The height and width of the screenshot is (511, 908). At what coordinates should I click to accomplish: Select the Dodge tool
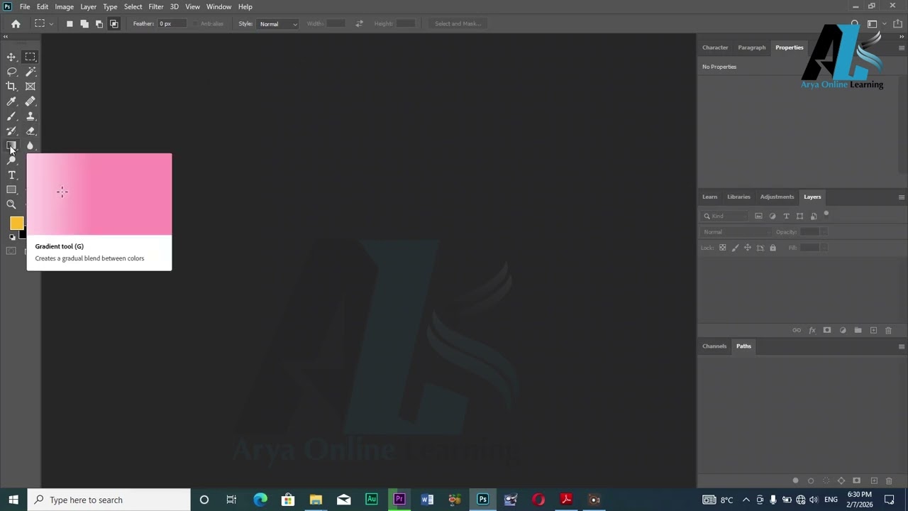tap(11, 160)
